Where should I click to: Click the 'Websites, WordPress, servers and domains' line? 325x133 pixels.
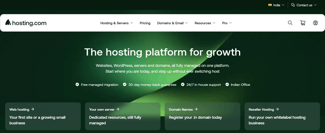point(162,66)
